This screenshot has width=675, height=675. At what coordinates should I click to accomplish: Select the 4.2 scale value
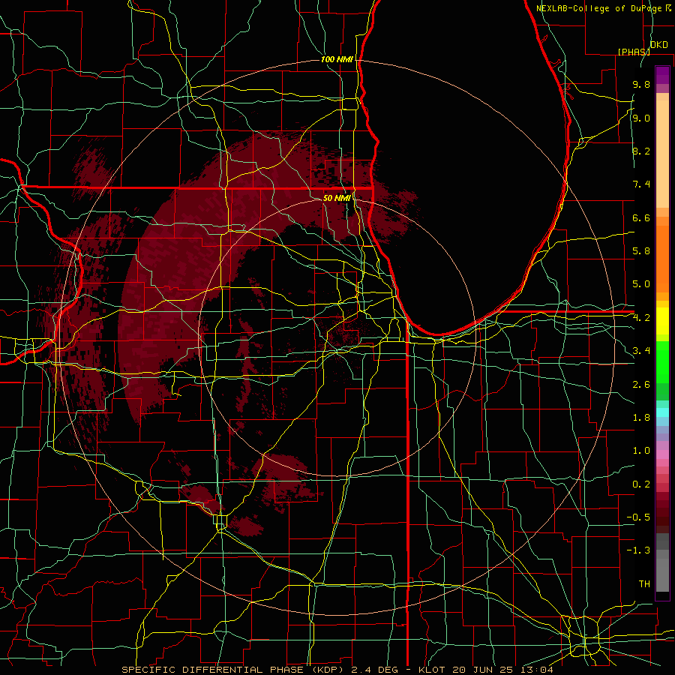pyautogui.click(x=641, y=318)
